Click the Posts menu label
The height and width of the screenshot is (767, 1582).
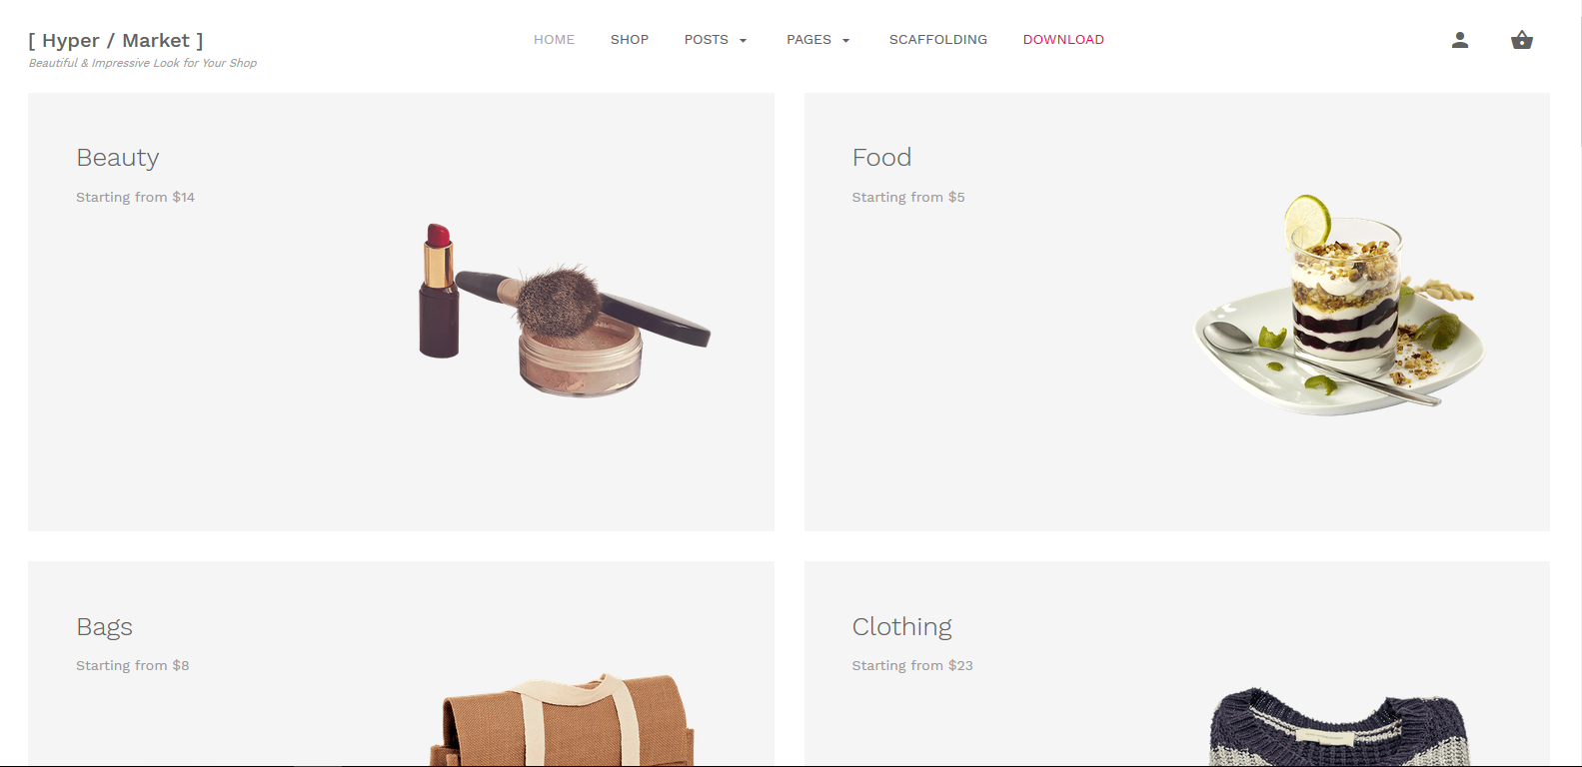706,40
